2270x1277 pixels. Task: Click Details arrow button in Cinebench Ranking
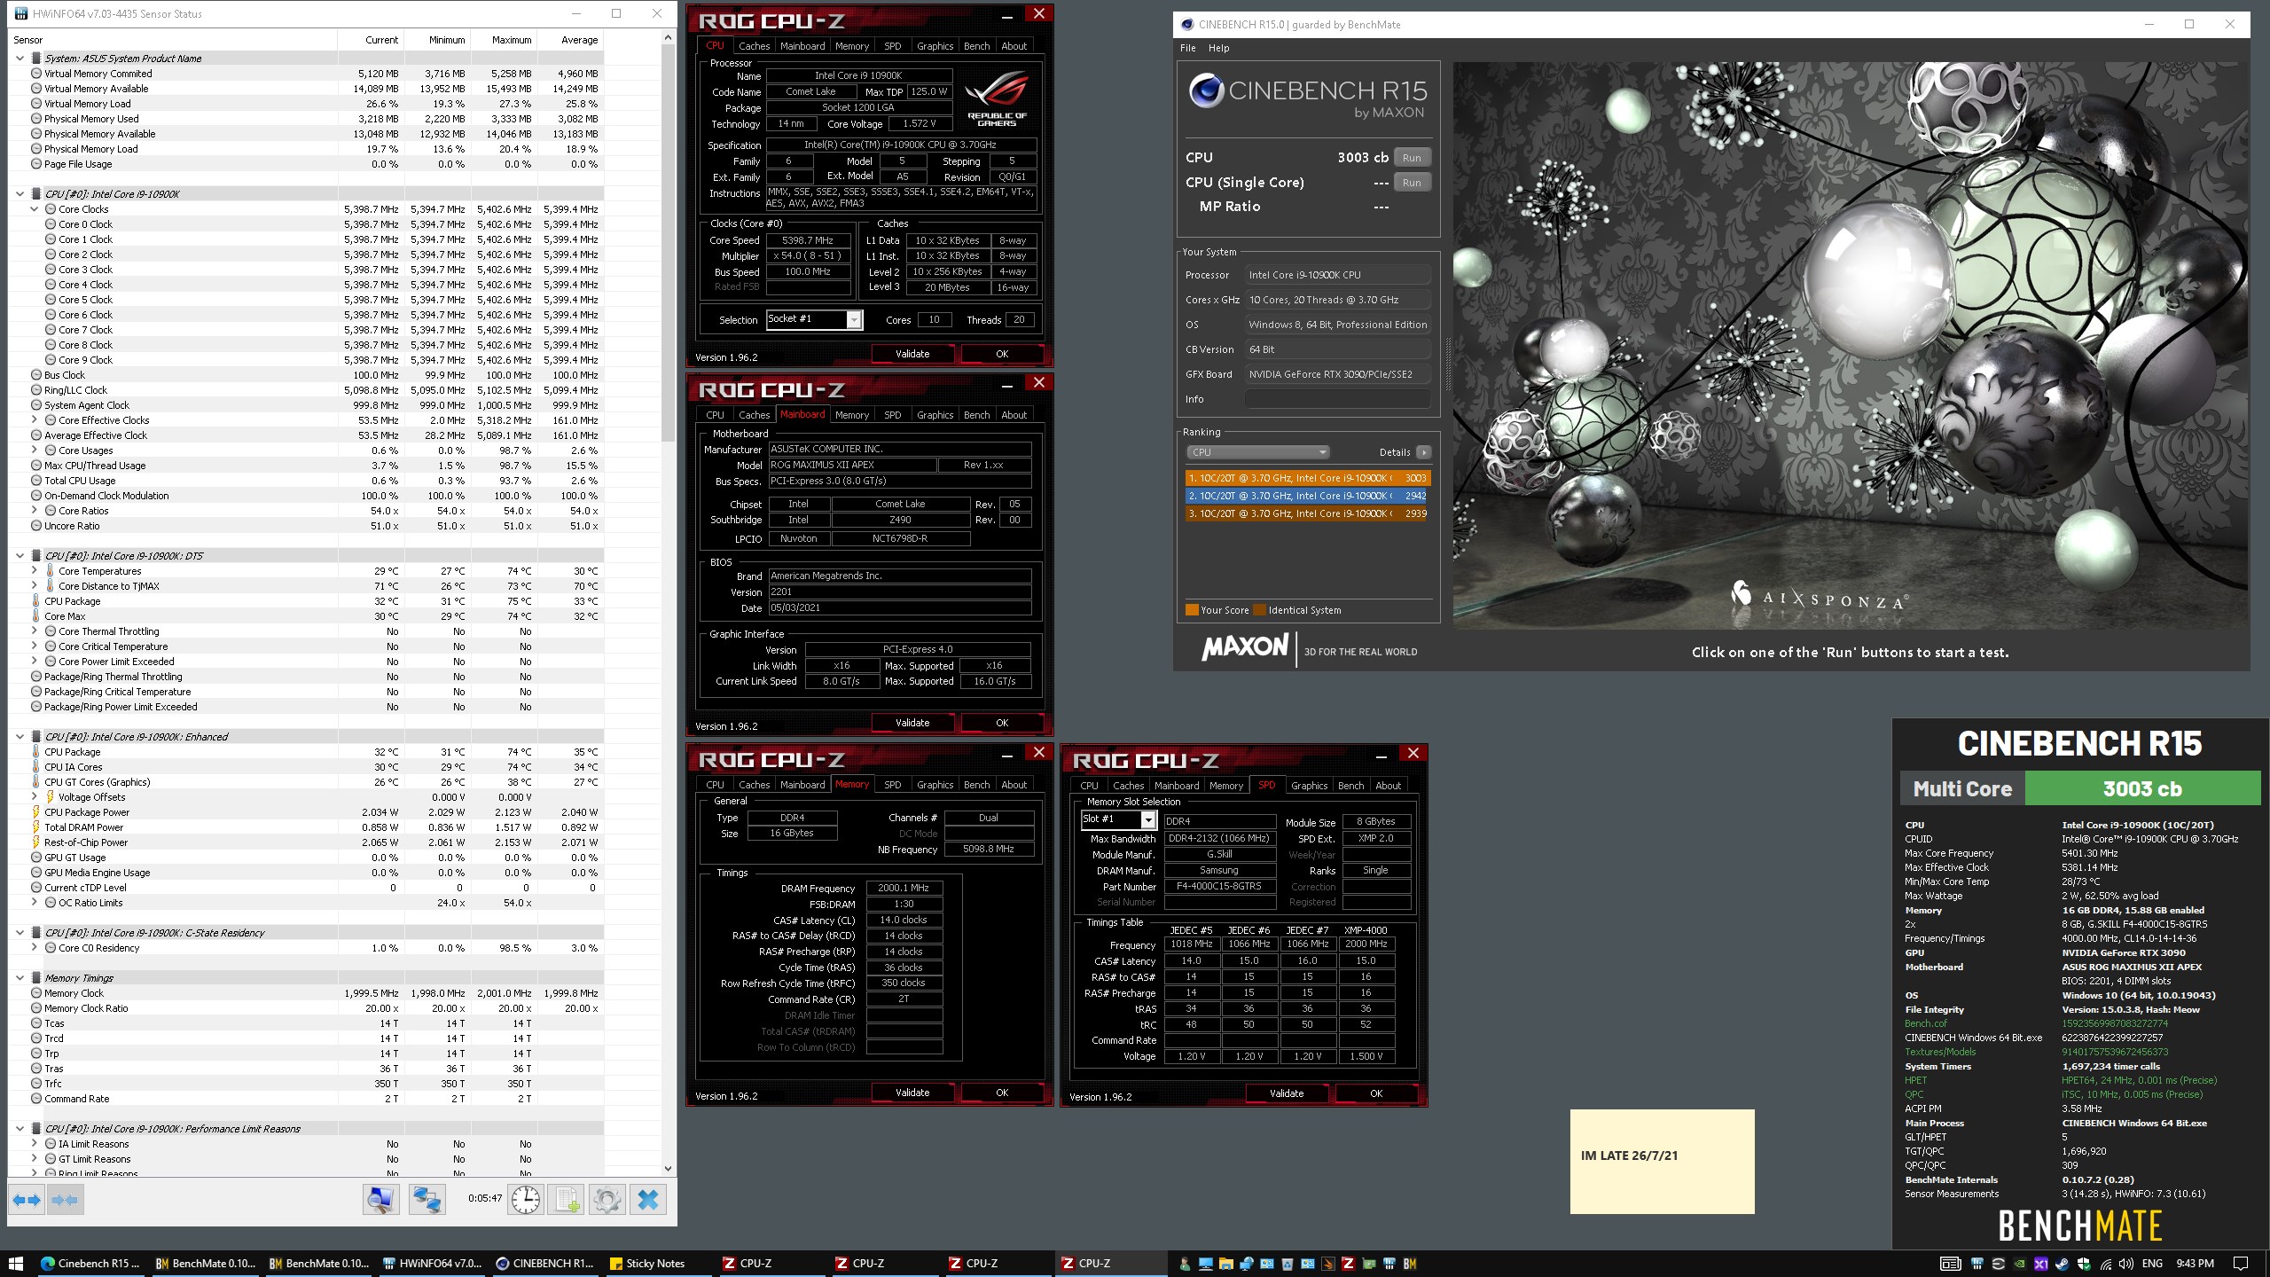click(1423, 452)
